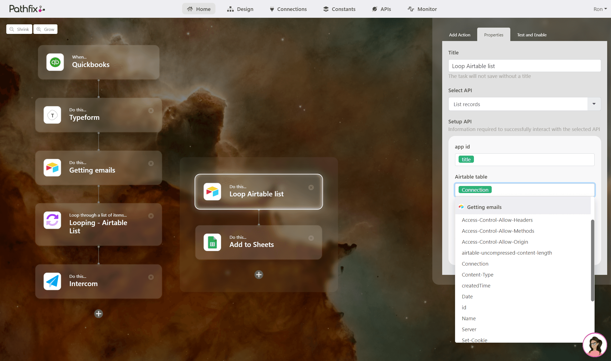Click the Pathfix logo

pyautogui.click(x=27, y=8)
